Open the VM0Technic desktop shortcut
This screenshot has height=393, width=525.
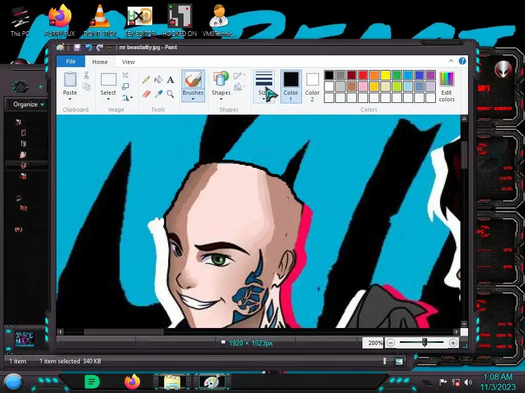click(219, 20)
